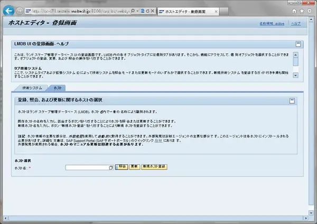This screenshot has height=224, width=317.
Task: Open the 名称領域: active link
Action: point(272,24)
